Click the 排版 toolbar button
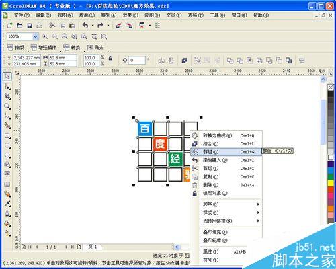The image size is (336, 269). [15, 48]
